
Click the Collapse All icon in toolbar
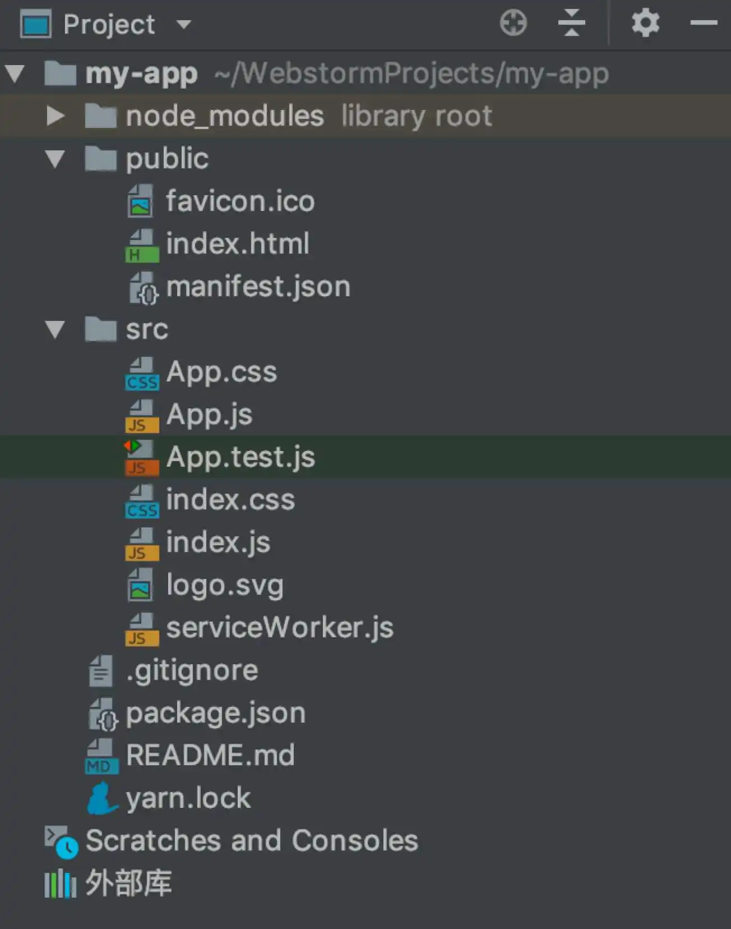571,24
